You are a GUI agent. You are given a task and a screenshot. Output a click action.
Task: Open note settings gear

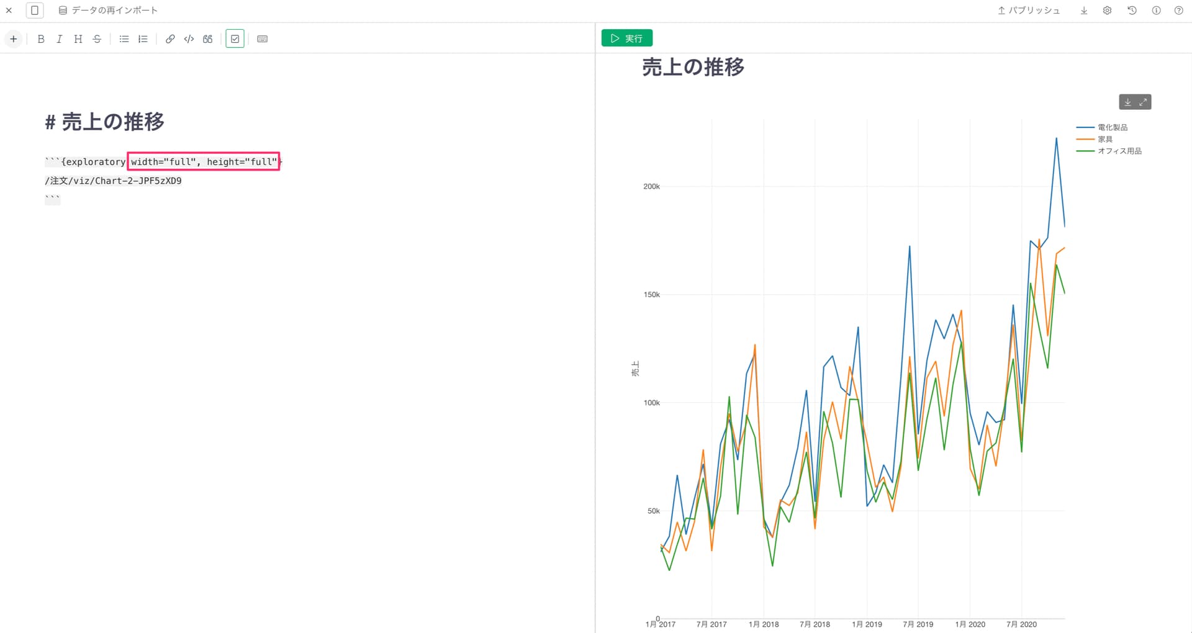1108,11
